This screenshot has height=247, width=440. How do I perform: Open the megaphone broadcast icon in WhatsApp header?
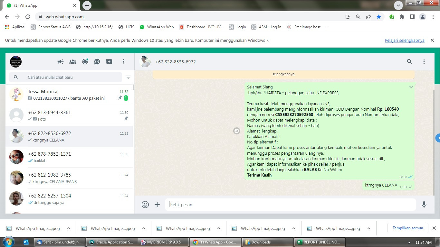click(61, 61)
